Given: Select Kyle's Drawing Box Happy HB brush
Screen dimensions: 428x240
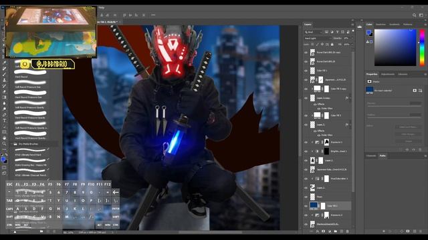Looking at the screenshot, I should tap(31, 161).
